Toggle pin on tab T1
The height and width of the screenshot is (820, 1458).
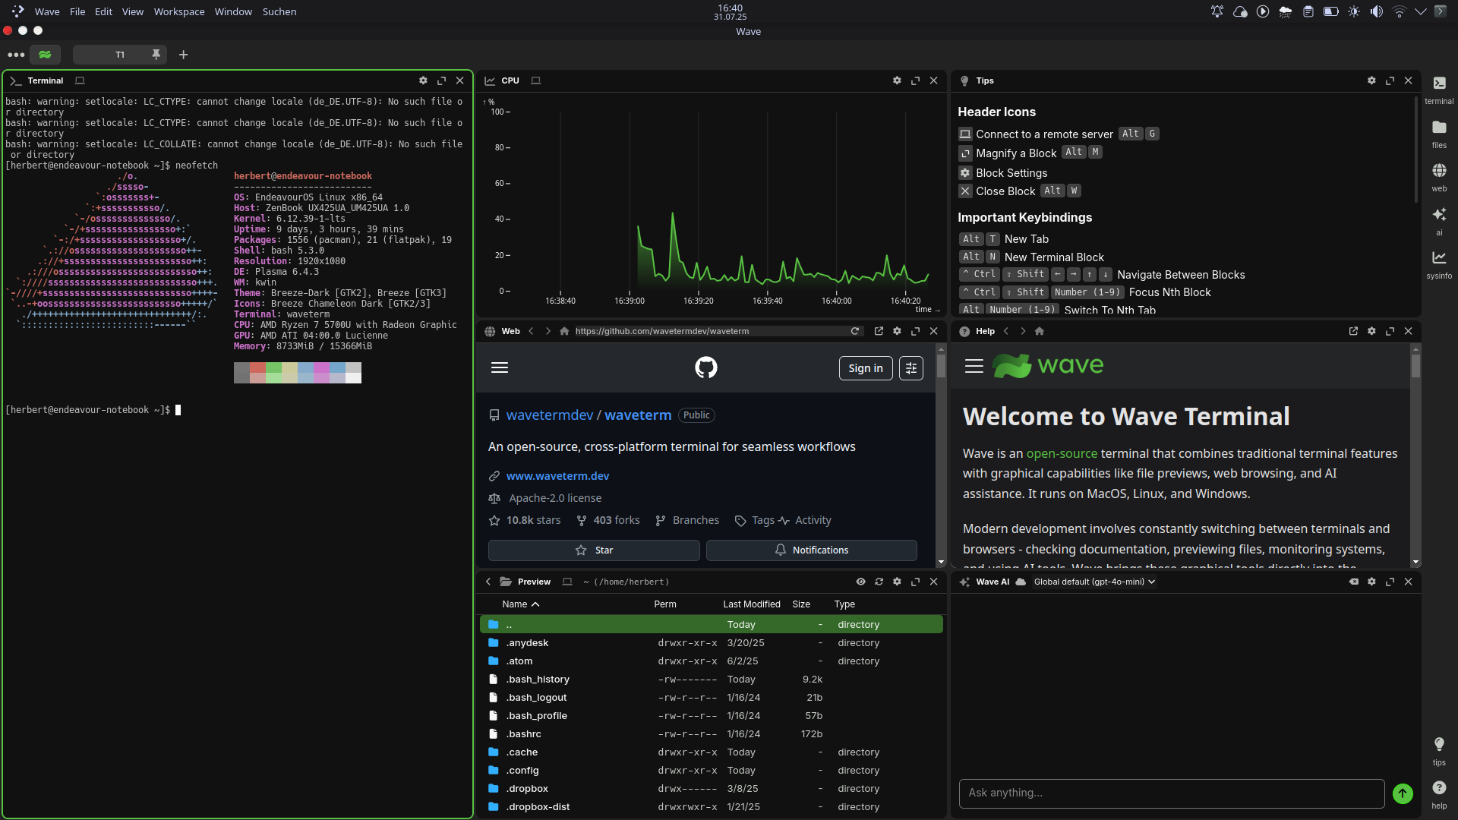pos(156,55)
